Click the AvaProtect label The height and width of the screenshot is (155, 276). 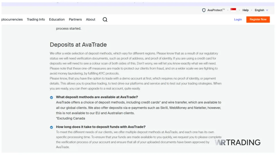(216, 10)
